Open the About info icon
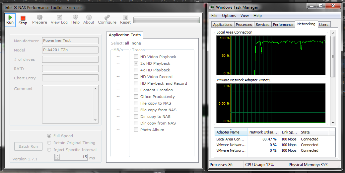 (89, 17)
